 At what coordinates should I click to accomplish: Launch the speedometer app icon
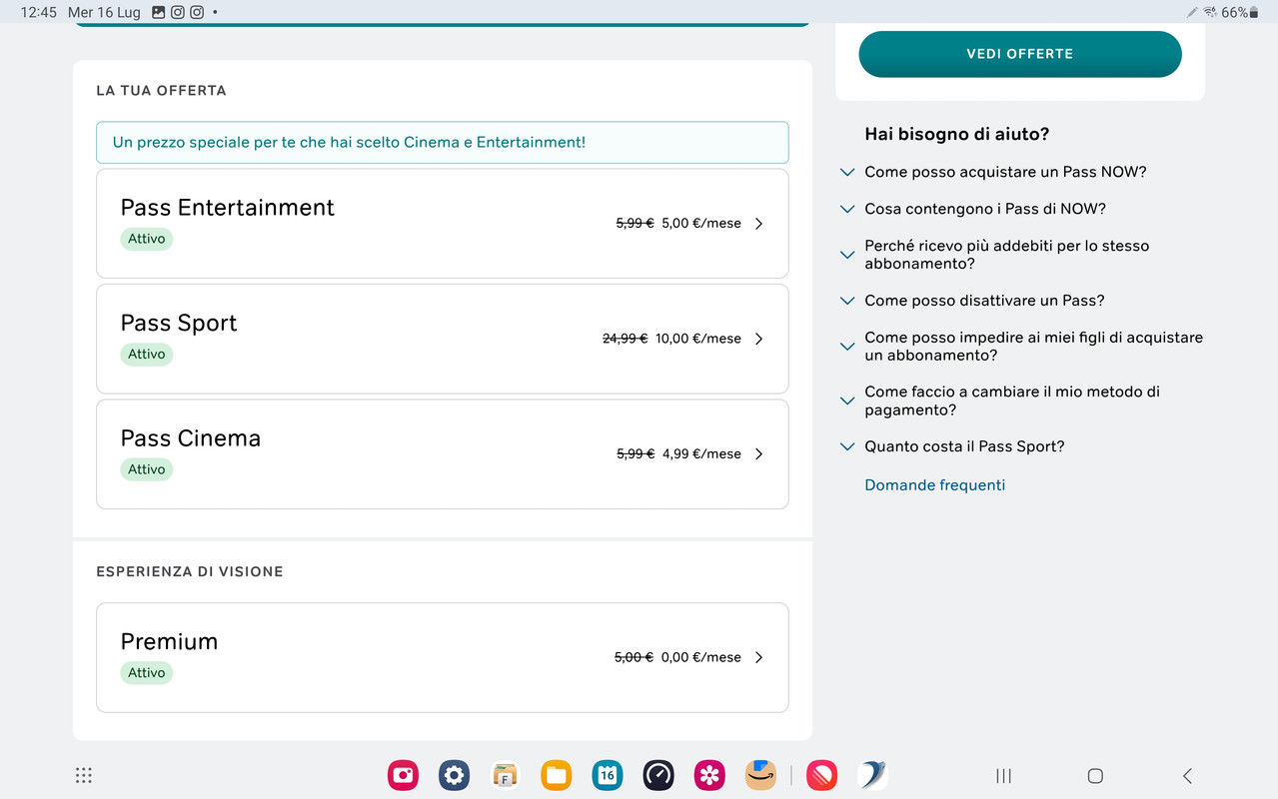pyautogui.click(x=658, y=775)
